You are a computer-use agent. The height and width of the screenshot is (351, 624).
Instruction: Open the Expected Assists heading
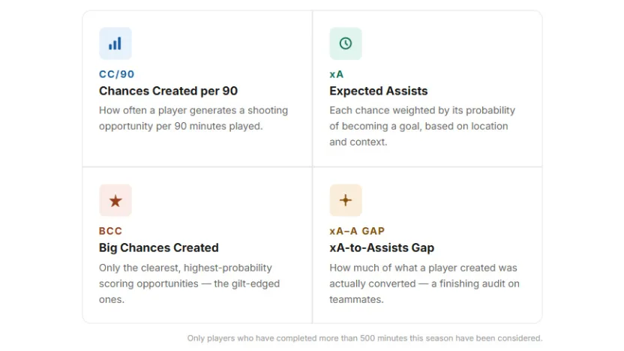click(x=378, y=91)
